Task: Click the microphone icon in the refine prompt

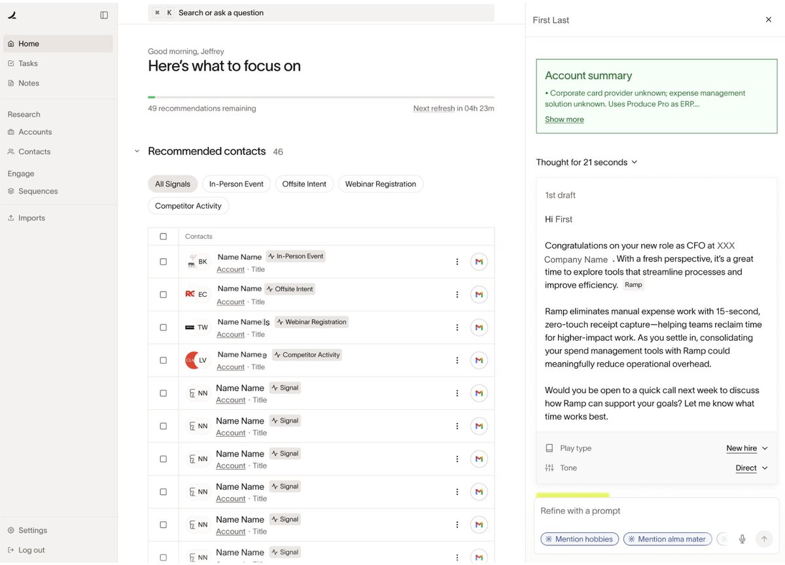Action: pyautogui.click(x=742, y=539)
